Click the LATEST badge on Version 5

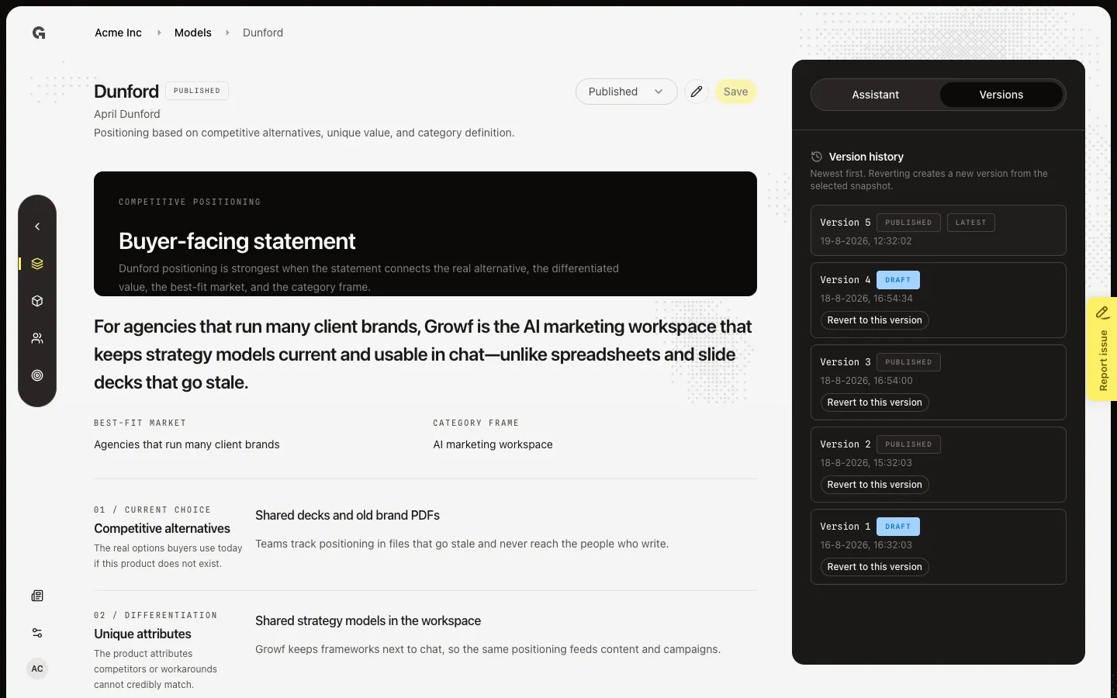point(970,223)
